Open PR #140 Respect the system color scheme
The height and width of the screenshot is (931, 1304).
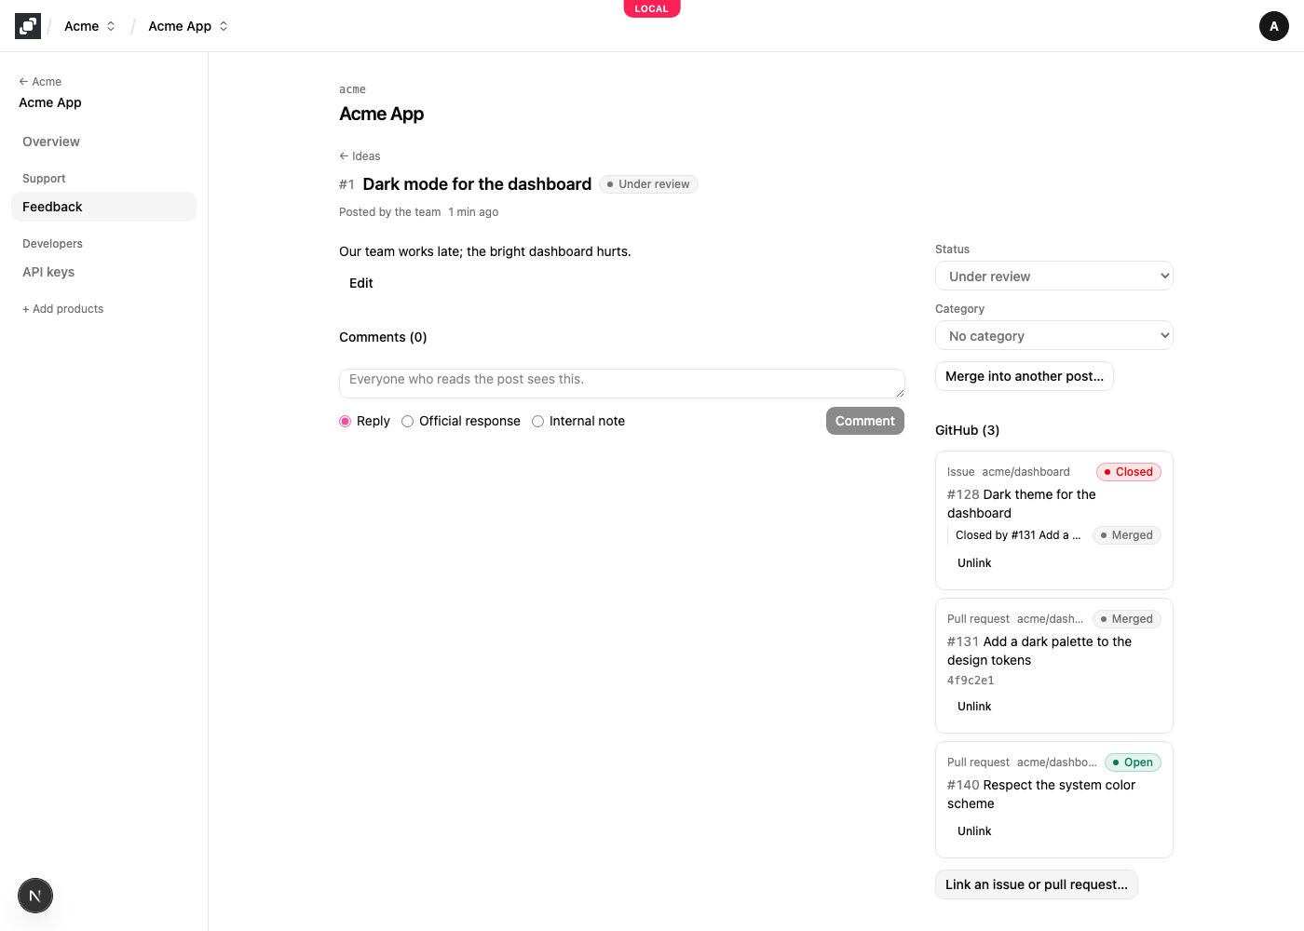1041,794
